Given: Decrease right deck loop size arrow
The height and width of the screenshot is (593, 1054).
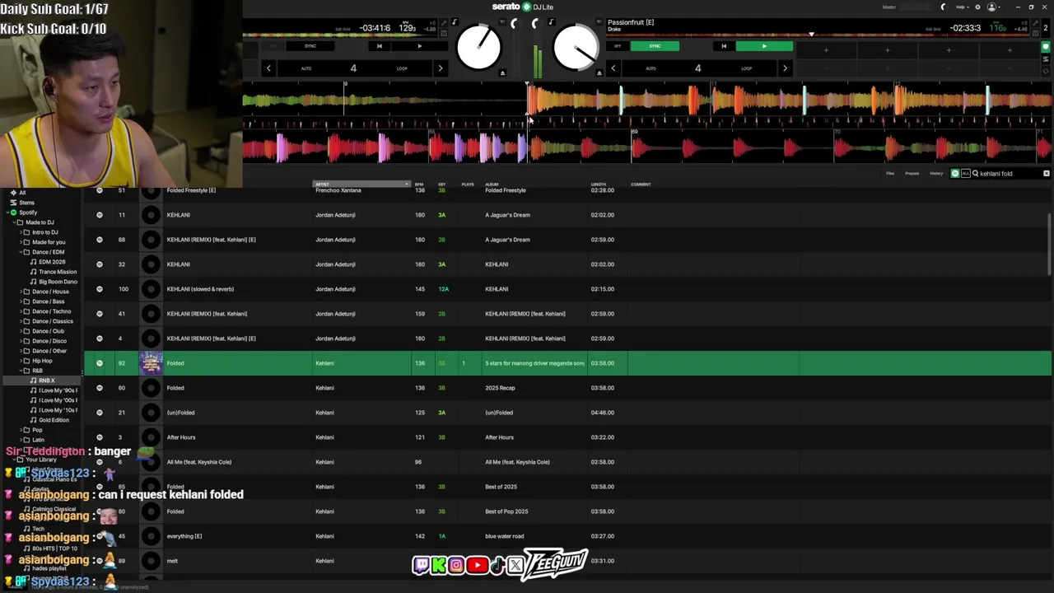Looking at the screenshot, I should point(613,68).
